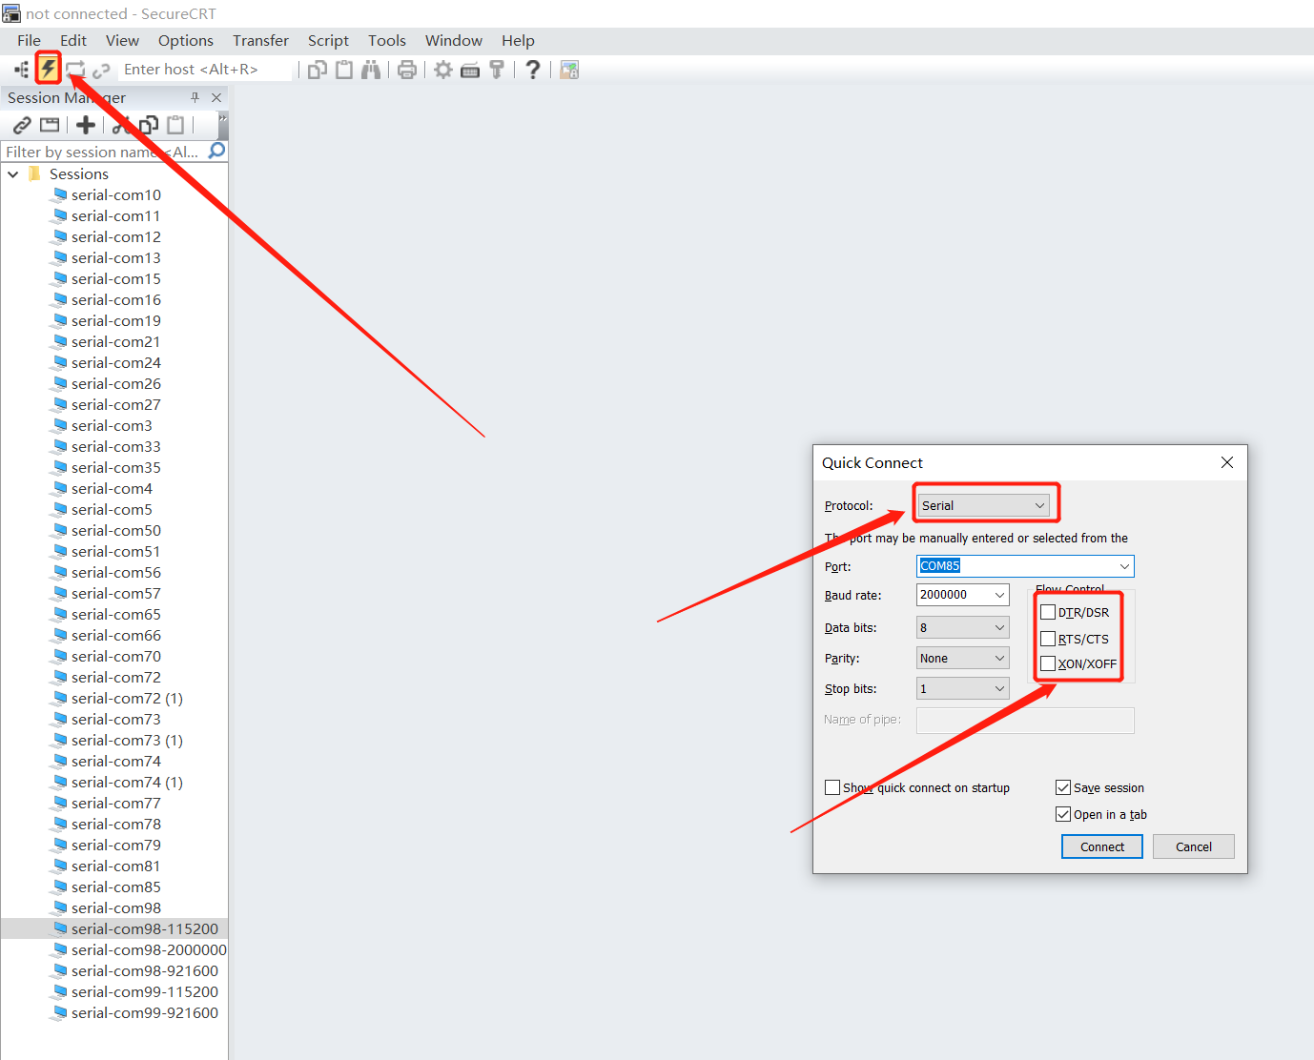Click the Connect button

click(1102, 846)
